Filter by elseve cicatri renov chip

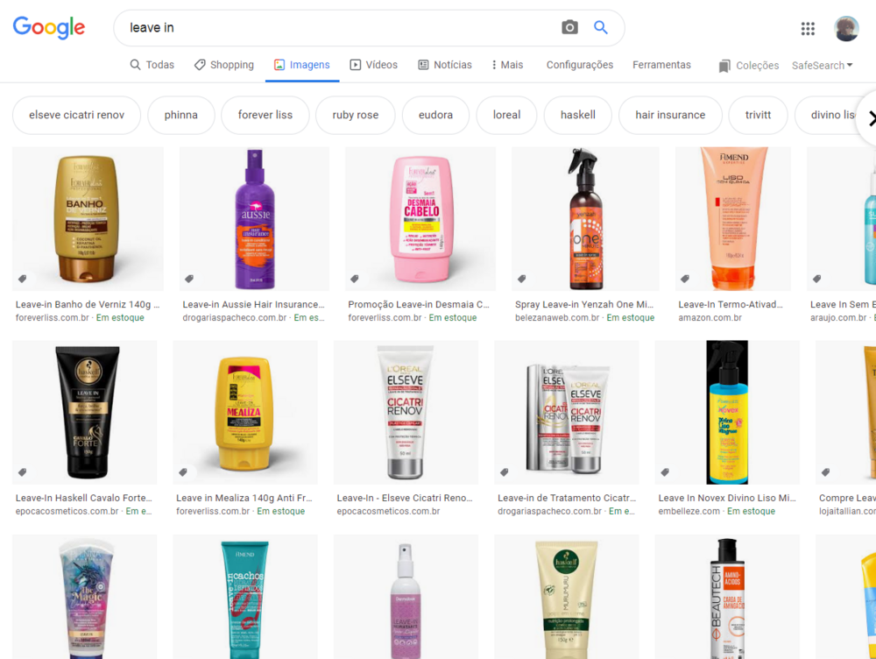76,115
